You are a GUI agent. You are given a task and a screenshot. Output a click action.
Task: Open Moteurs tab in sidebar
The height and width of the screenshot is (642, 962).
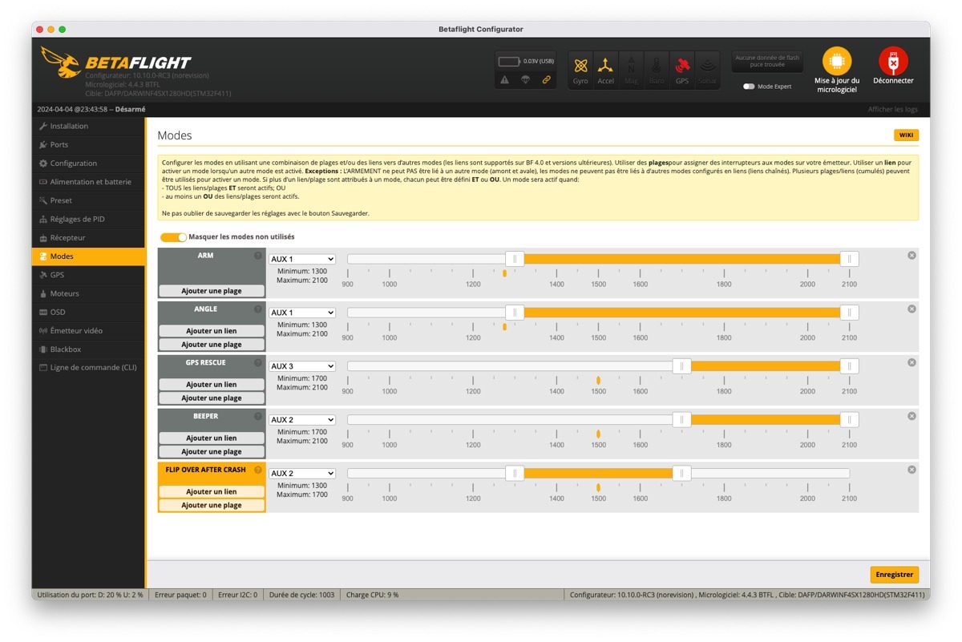coord(88,294)
